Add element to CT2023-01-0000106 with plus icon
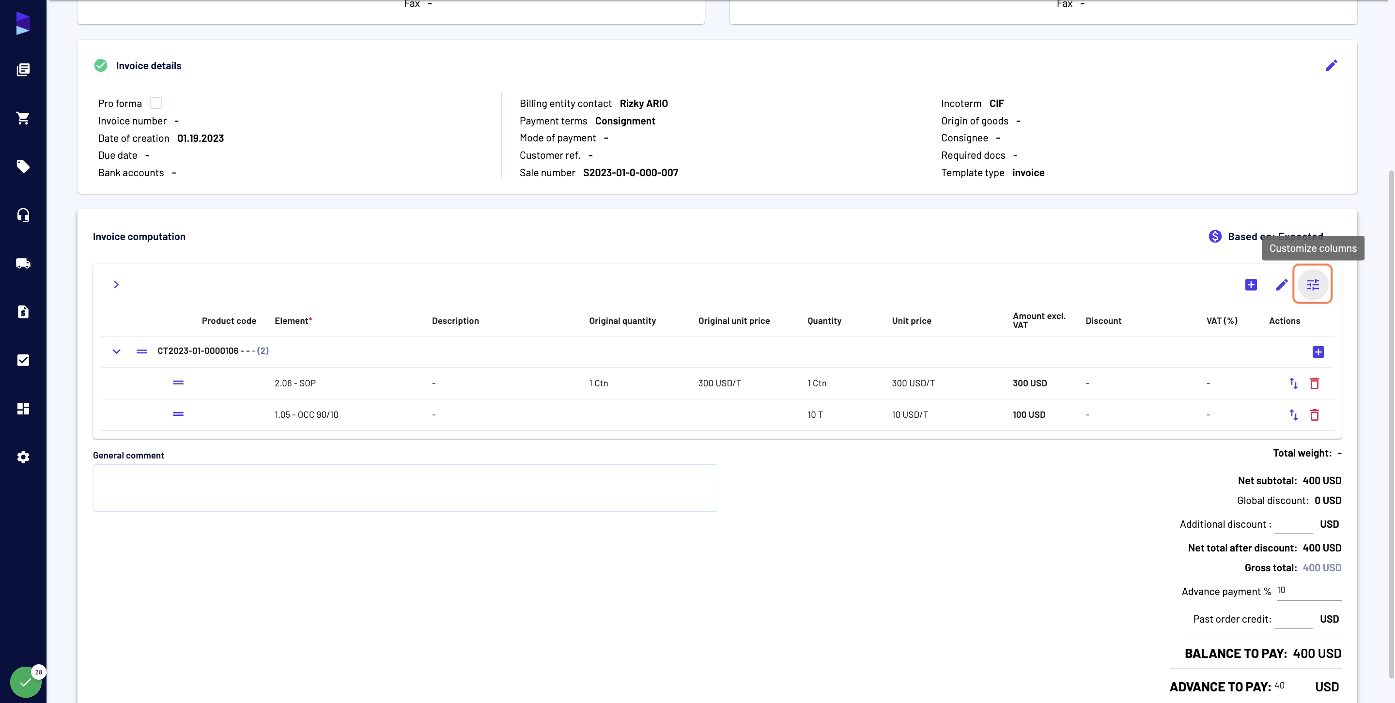 pyautogui.click(x=1318, y=352)
